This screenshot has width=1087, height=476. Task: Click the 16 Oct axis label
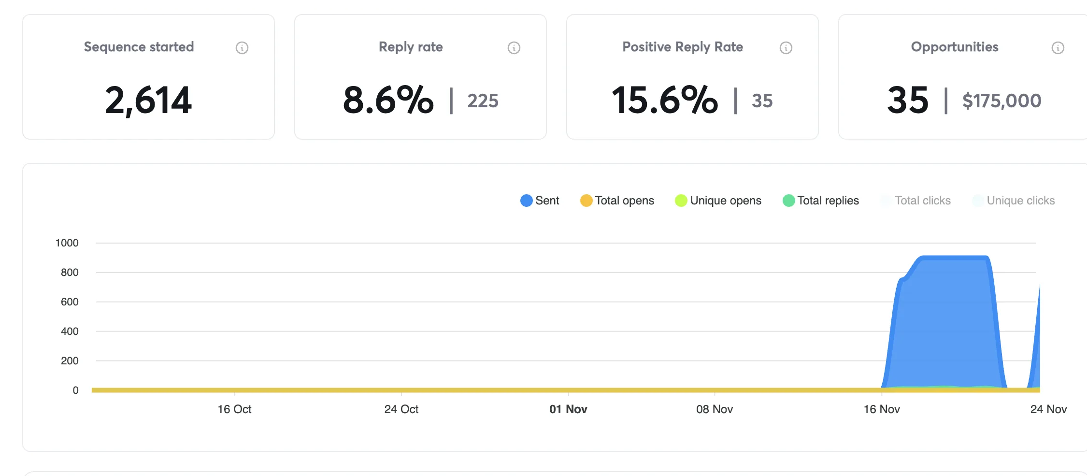pyautogui.click(x=234, y=409)
